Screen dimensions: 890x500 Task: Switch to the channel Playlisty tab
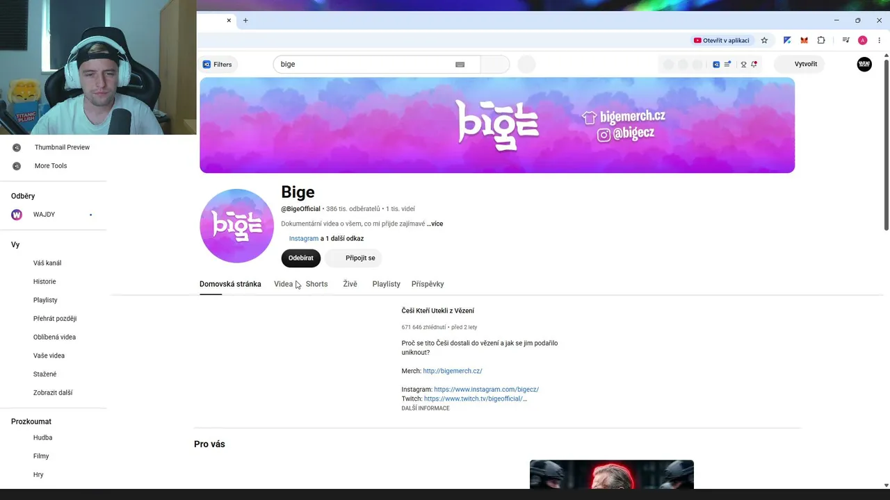[x=386, y=284]
